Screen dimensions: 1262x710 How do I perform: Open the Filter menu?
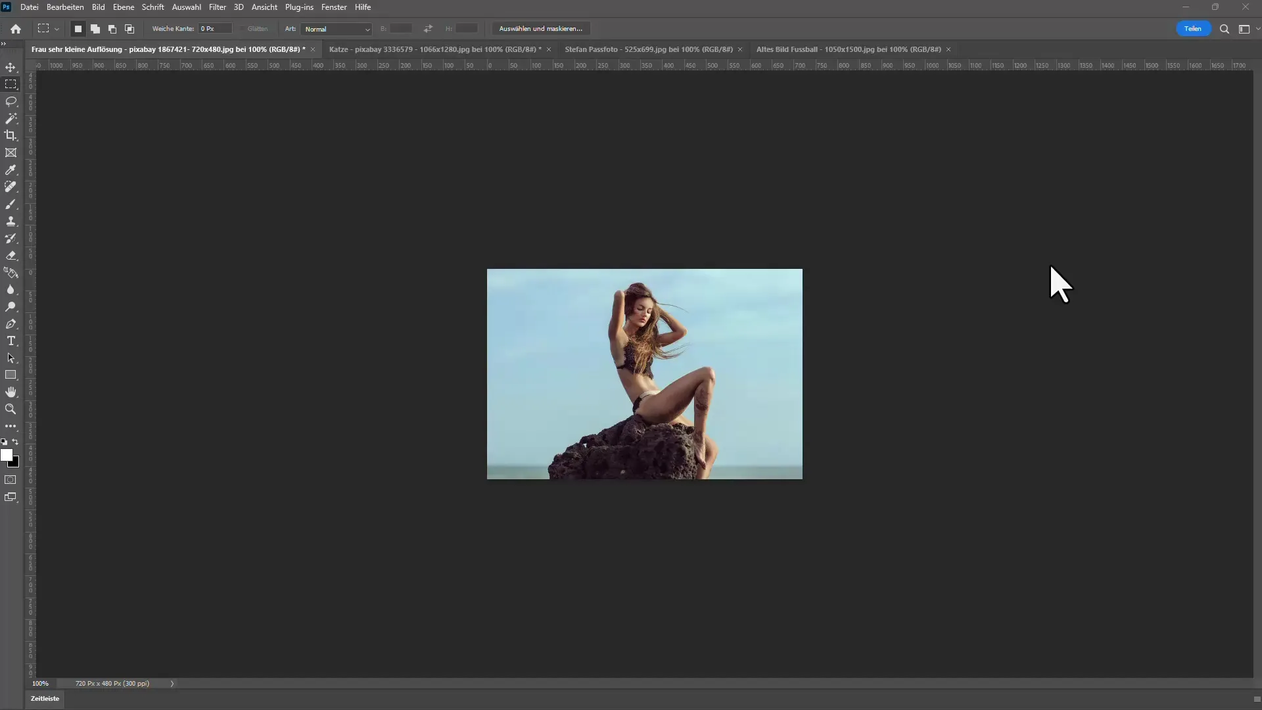coord(217,7)
